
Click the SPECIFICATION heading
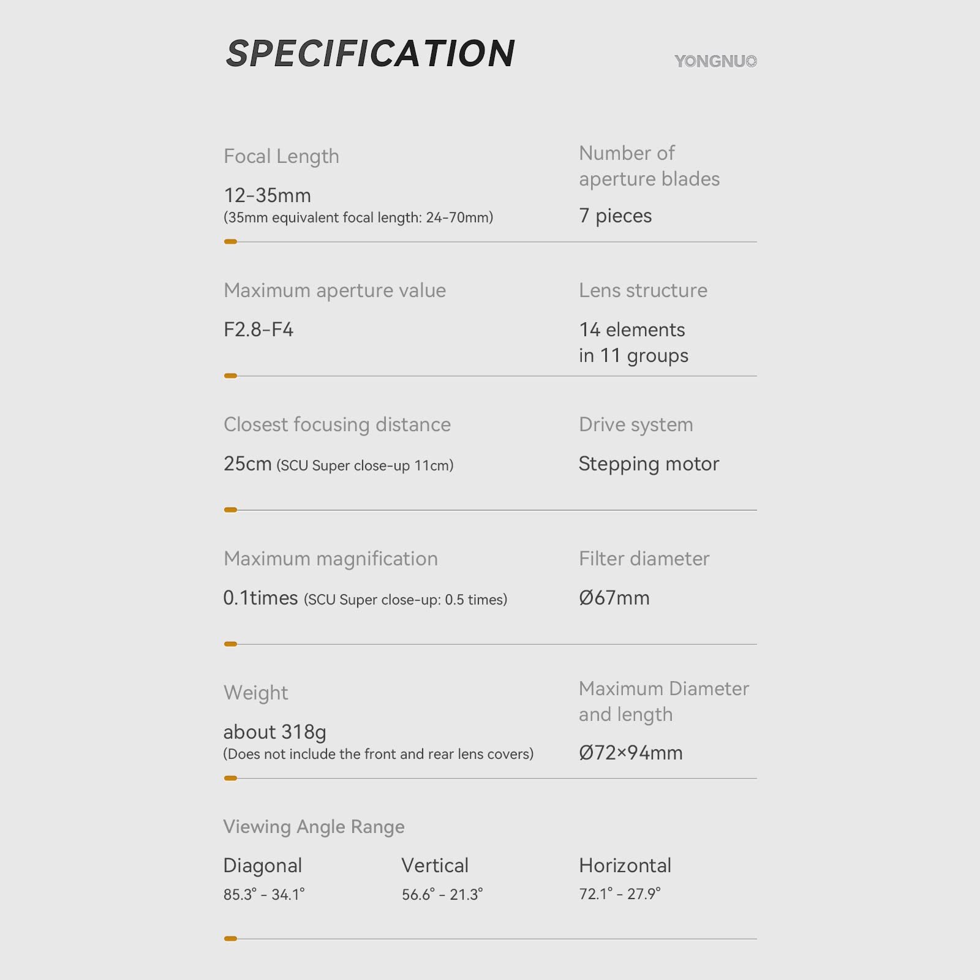370,53
